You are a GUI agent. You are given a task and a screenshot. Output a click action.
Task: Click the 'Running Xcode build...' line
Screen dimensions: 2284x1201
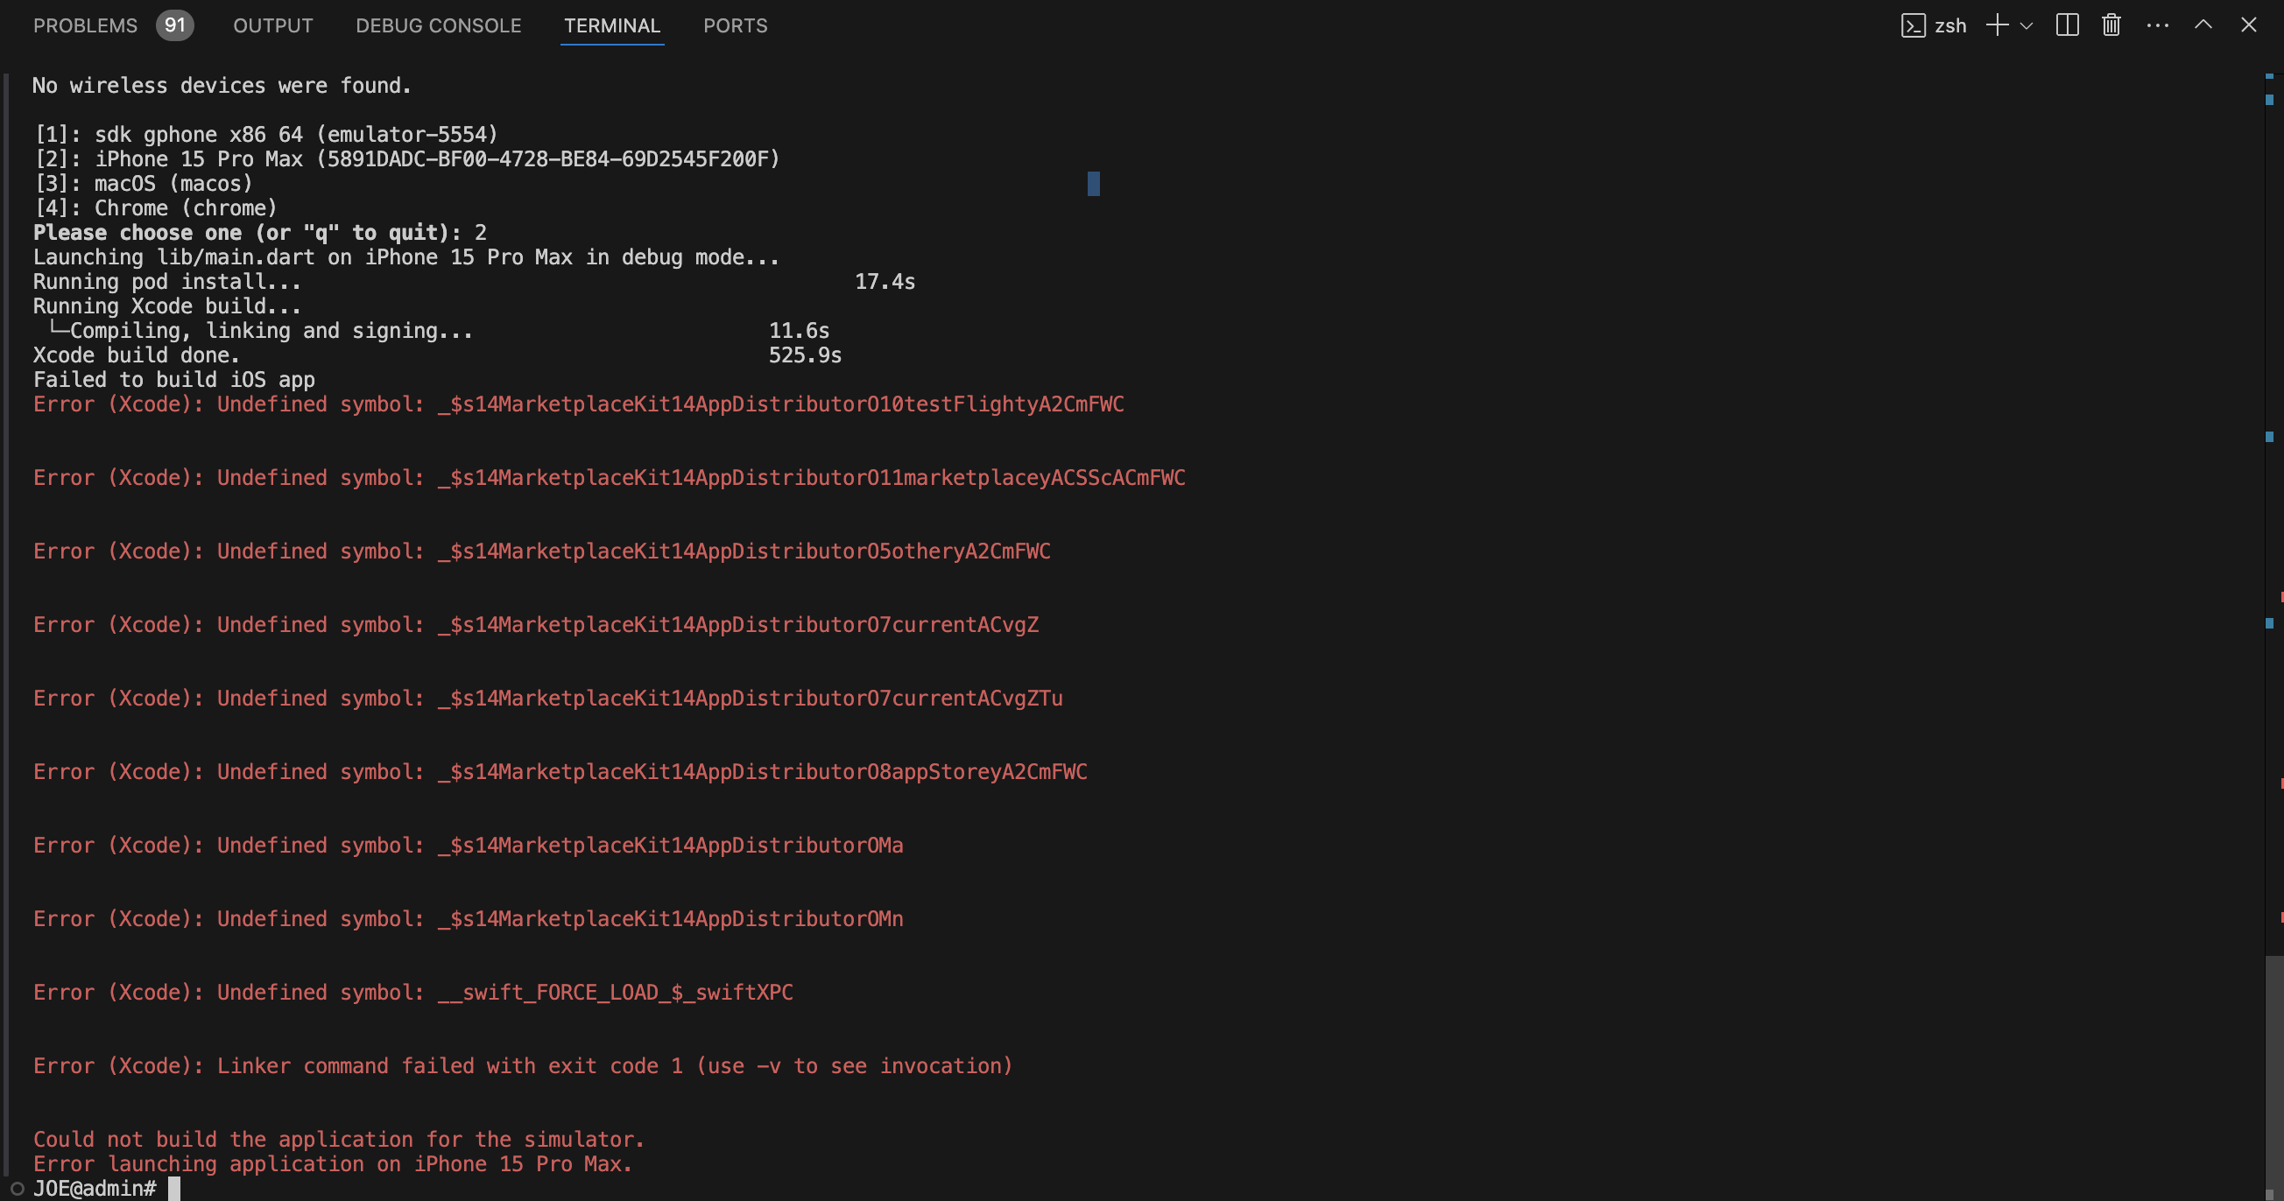click(x=166, y=306)
